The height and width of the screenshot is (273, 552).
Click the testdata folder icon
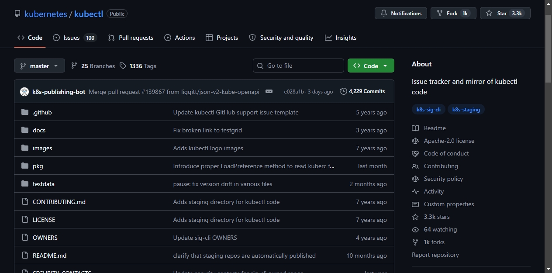coord(25,184)
